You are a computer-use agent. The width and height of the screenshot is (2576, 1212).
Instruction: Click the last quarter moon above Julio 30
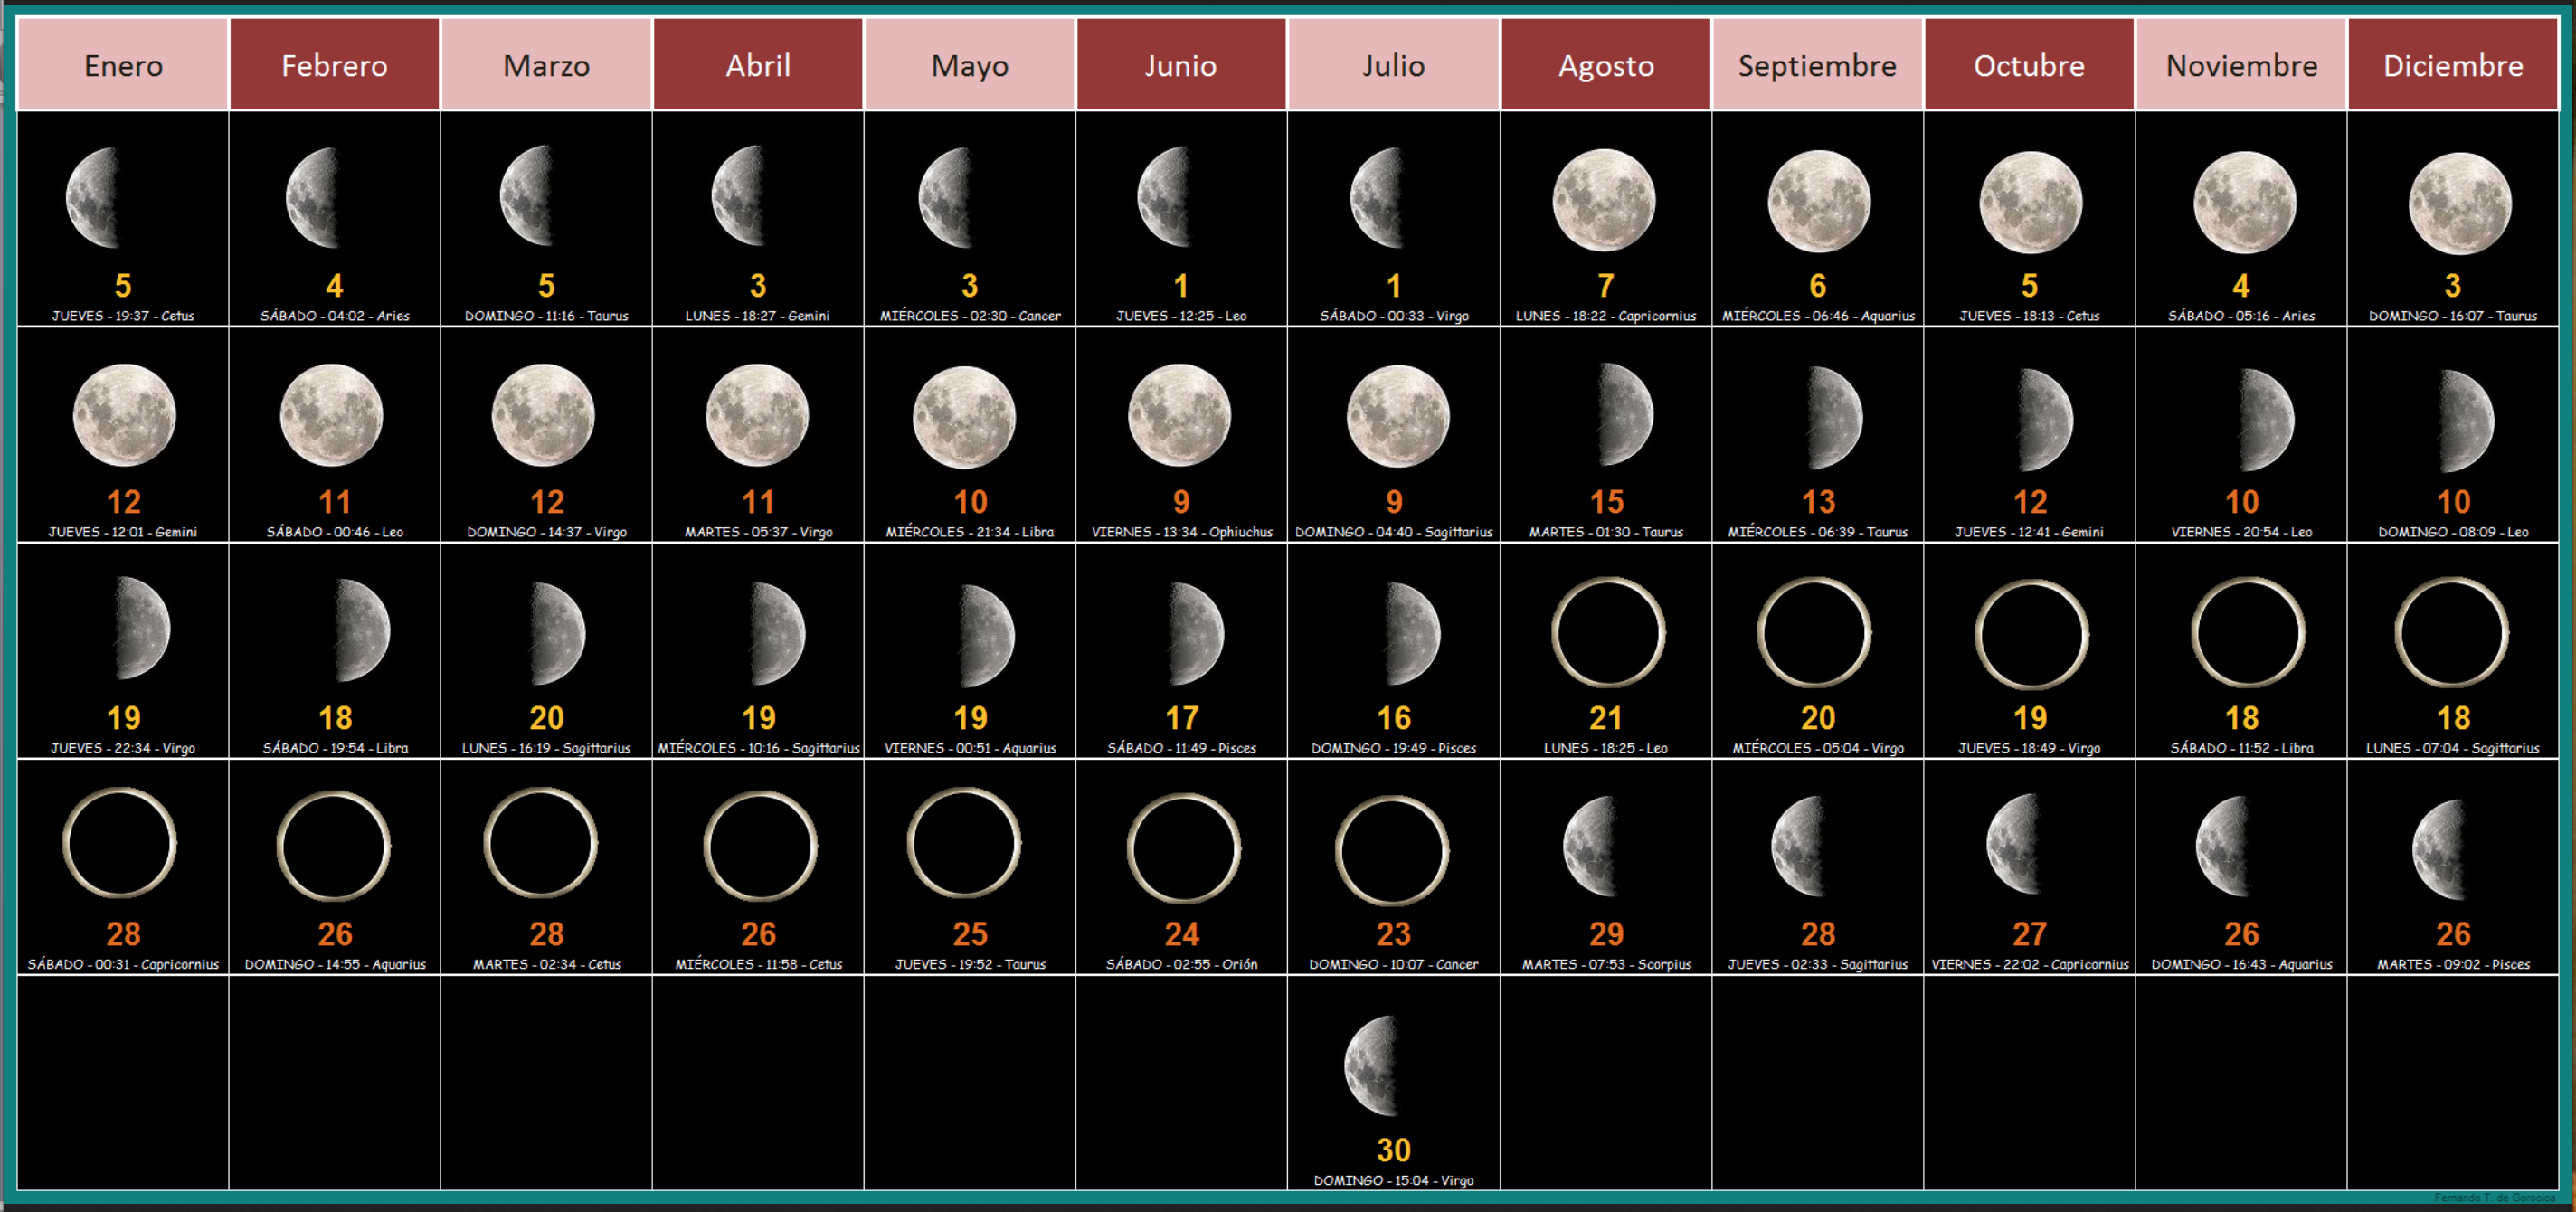coord(1371,1066)
